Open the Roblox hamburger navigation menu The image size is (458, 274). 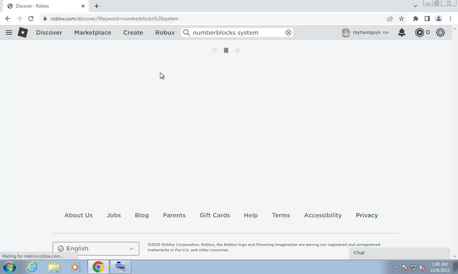point(9,32)
